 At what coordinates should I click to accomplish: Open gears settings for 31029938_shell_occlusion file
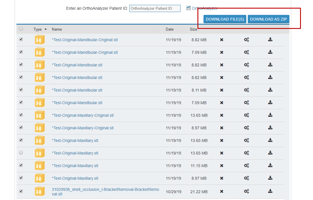[247, 191]
